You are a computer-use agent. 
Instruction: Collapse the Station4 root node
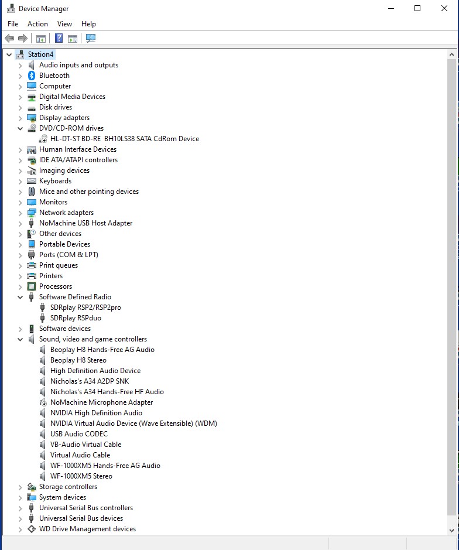(x=9, y=54)
